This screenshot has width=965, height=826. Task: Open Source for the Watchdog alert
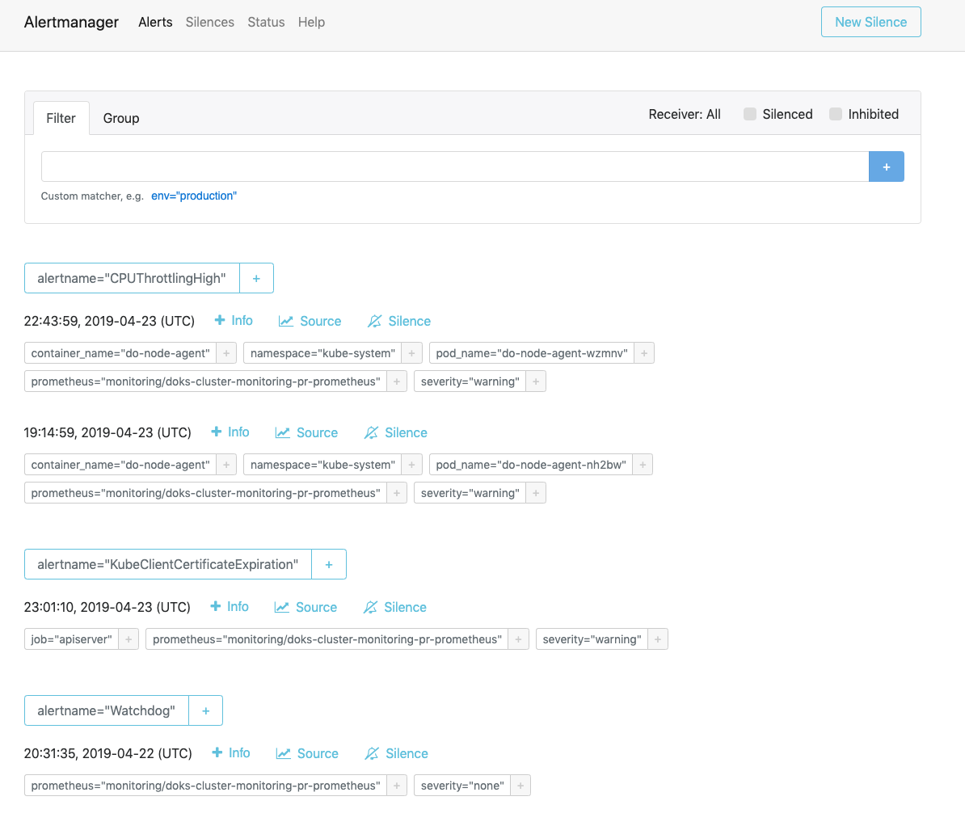click(x=307, y=754)
